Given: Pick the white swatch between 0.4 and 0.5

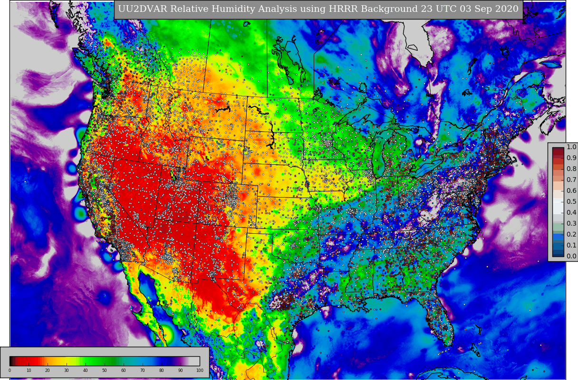Looking at the screenshot, I should click(558, 208).
